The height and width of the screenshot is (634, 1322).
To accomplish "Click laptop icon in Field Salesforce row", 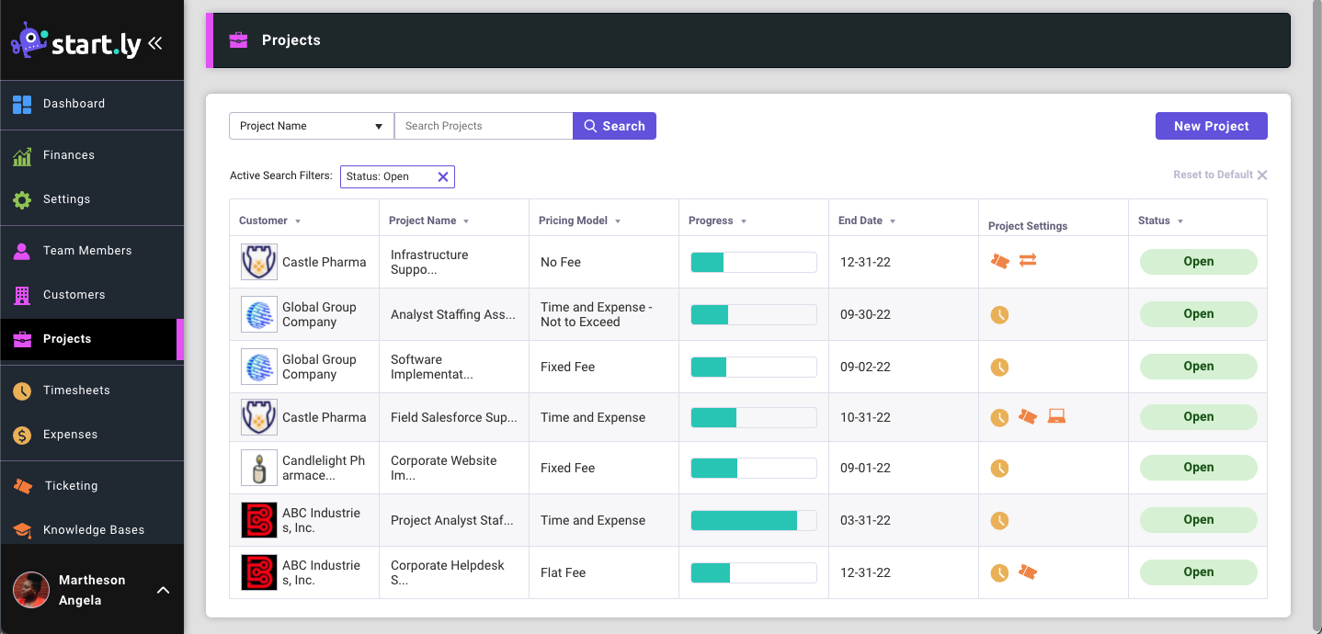I will pyautogui.click(x=1056, y=417).
